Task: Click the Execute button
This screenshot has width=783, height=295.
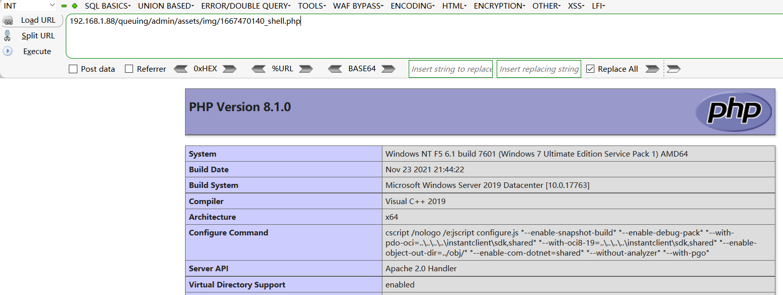Action: tap(37, 52)
